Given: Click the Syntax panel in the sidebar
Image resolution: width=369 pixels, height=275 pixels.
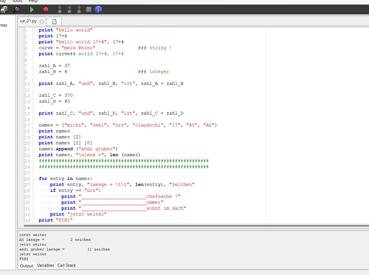Looking at the screenshot, I should coord(3,25).
